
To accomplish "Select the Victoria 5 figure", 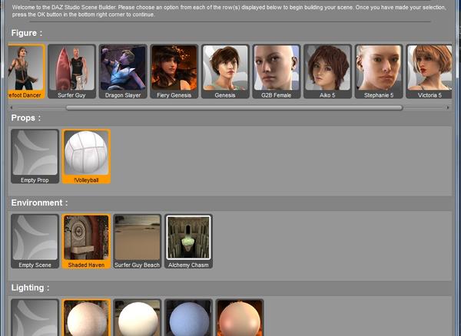I will 429,71.
